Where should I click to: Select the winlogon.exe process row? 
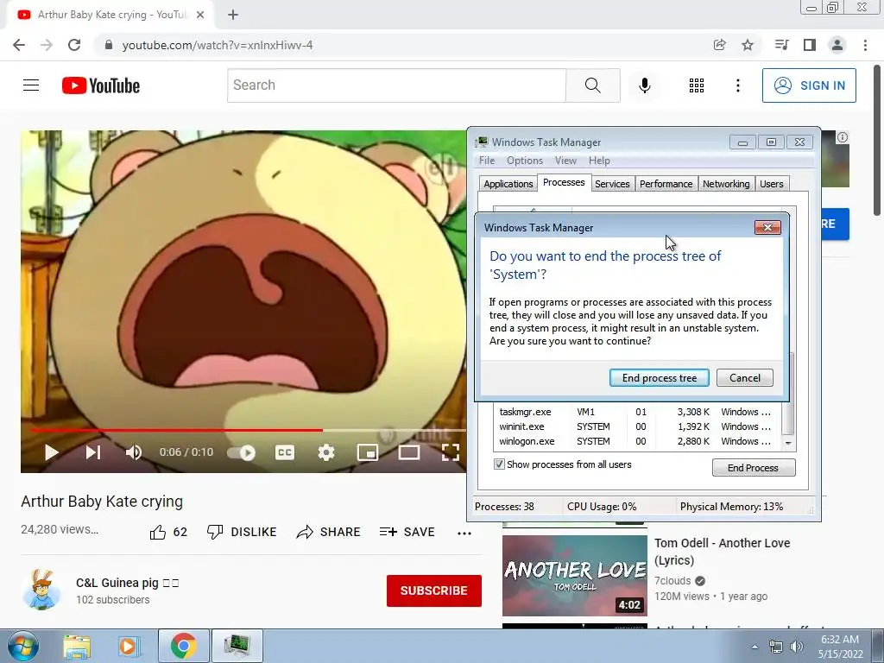click(637, 441)
